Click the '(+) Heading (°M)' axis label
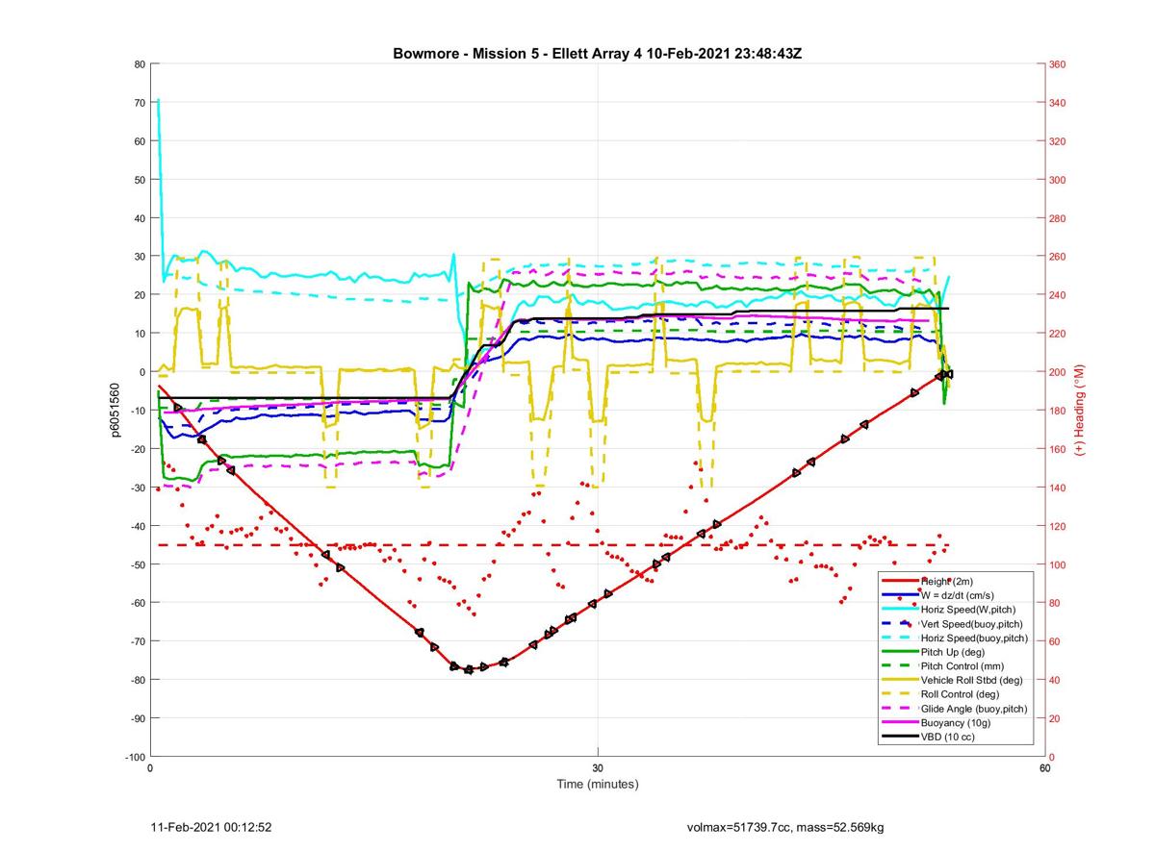 1080,411
